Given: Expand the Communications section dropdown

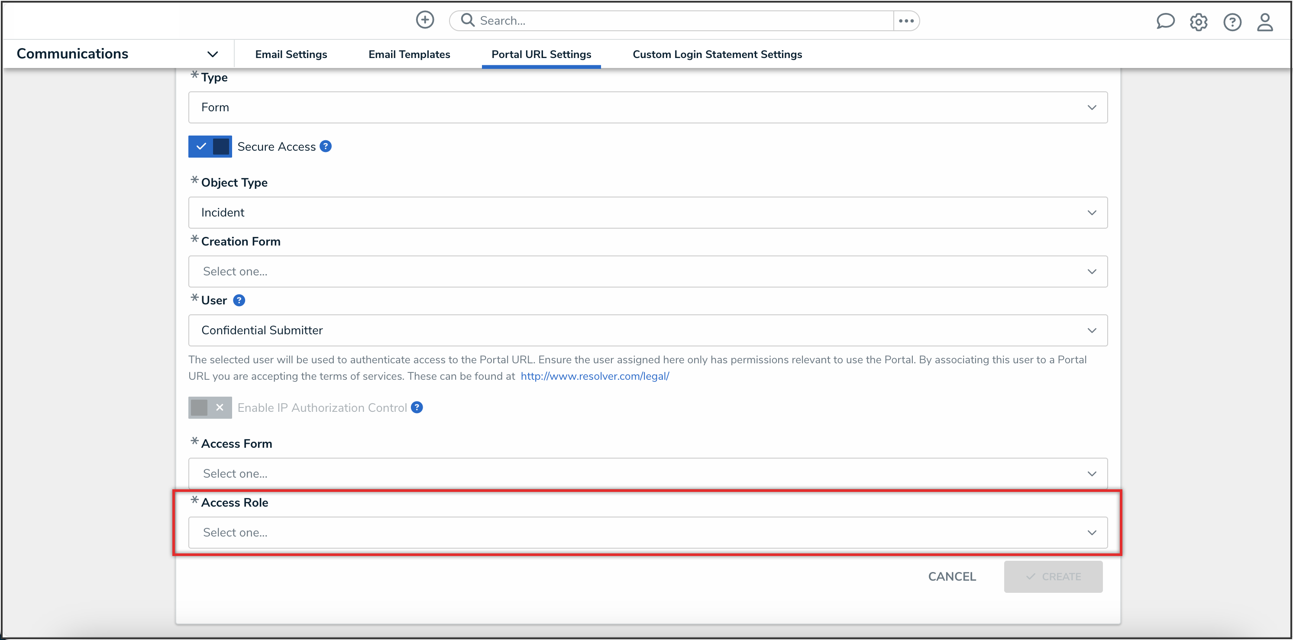Looking at the screenshot, I should 212,54.
